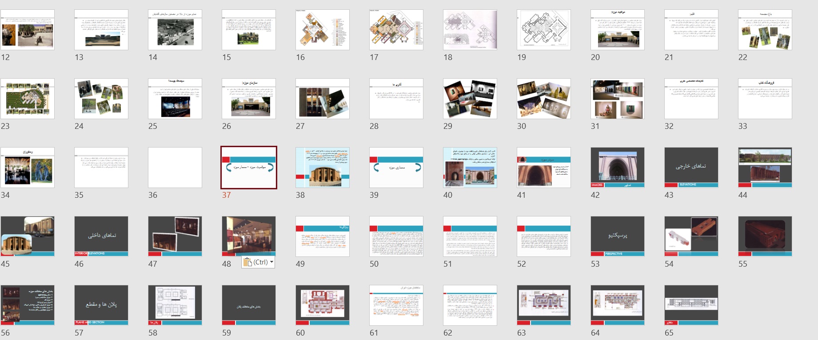Select slide 19 with line-drawing plan
The width and height of the screenshot is (818, 340).
point(543,30)
